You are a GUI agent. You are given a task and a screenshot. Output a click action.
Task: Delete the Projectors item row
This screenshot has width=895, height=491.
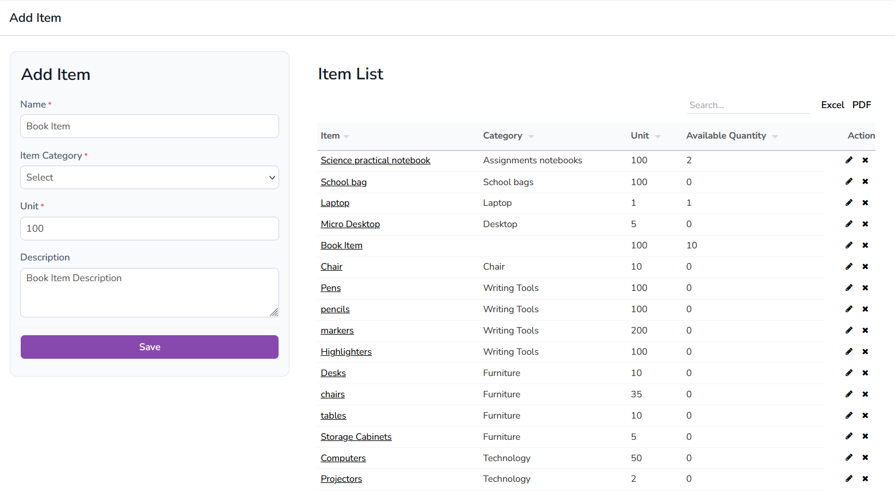tap(865, 479)
